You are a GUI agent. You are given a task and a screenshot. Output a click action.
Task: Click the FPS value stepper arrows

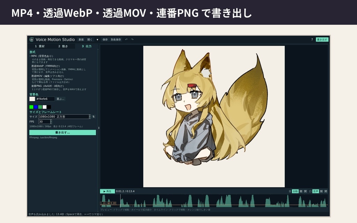pos(51,122)
